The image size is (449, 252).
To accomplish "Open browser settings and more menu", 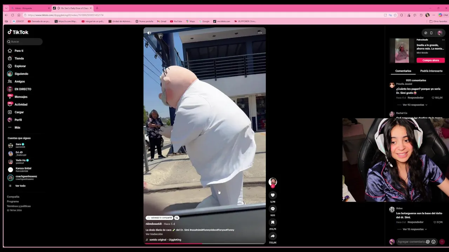I will 434,15.
